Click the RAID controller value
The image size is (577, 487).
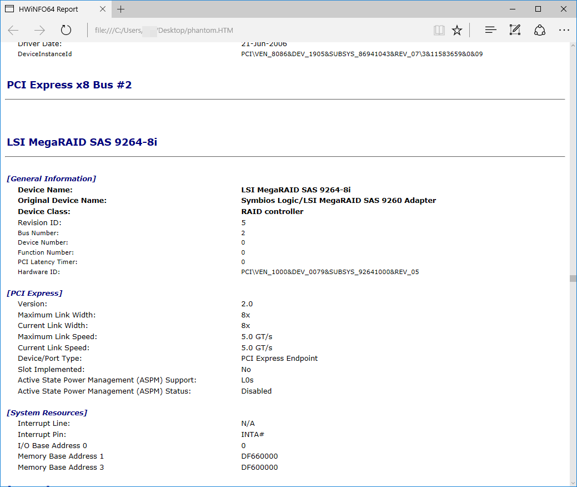pos(272,211)
